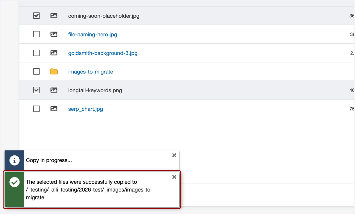Click the Copy in progress message text
This screenshot has height=214, width=355.
tap(49, 160)
